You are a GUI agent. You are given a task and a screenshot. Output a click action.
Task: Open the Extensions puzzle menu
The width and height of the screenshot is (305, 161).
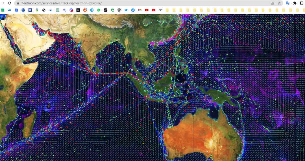[295, 3]
